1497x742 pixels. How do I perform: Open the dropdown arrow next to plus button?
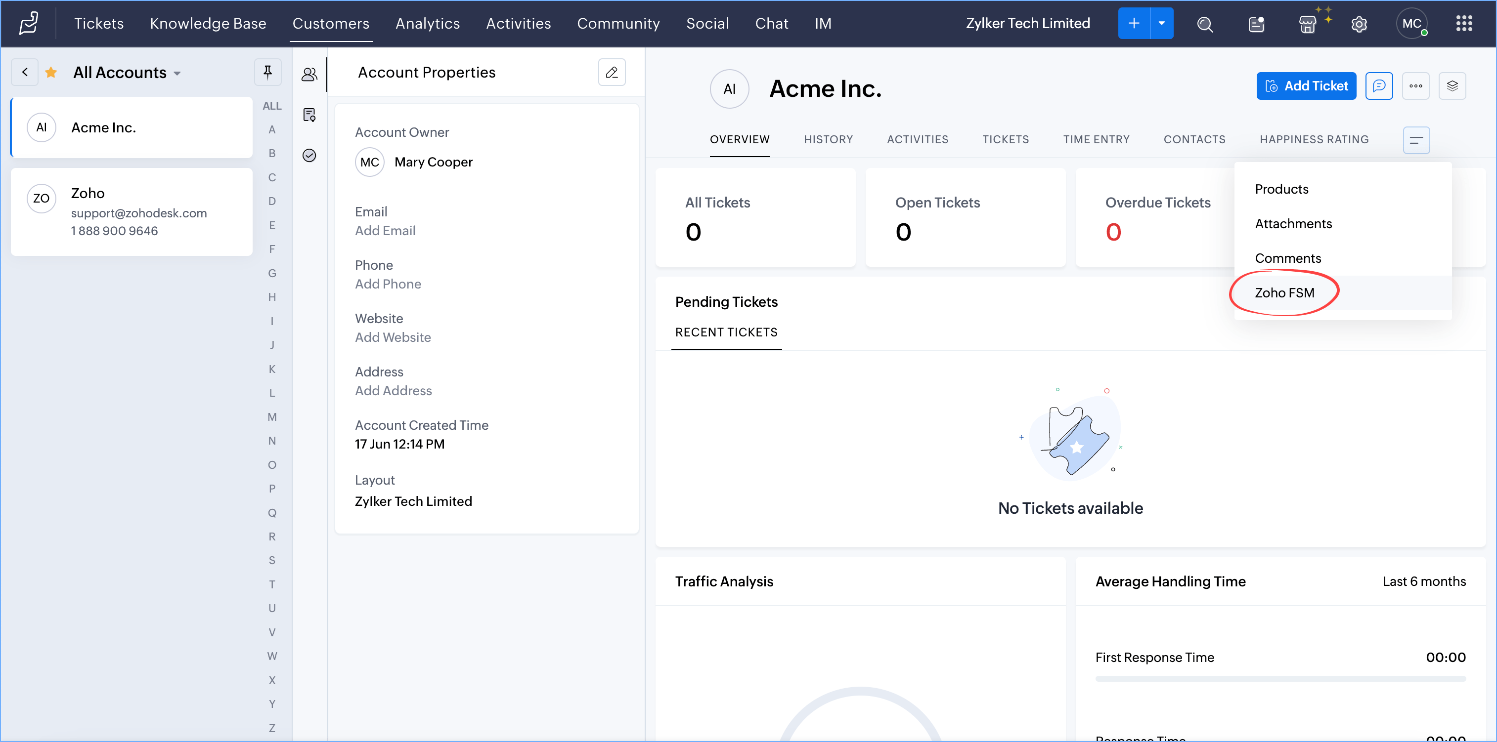click(x=1161, y=24)
